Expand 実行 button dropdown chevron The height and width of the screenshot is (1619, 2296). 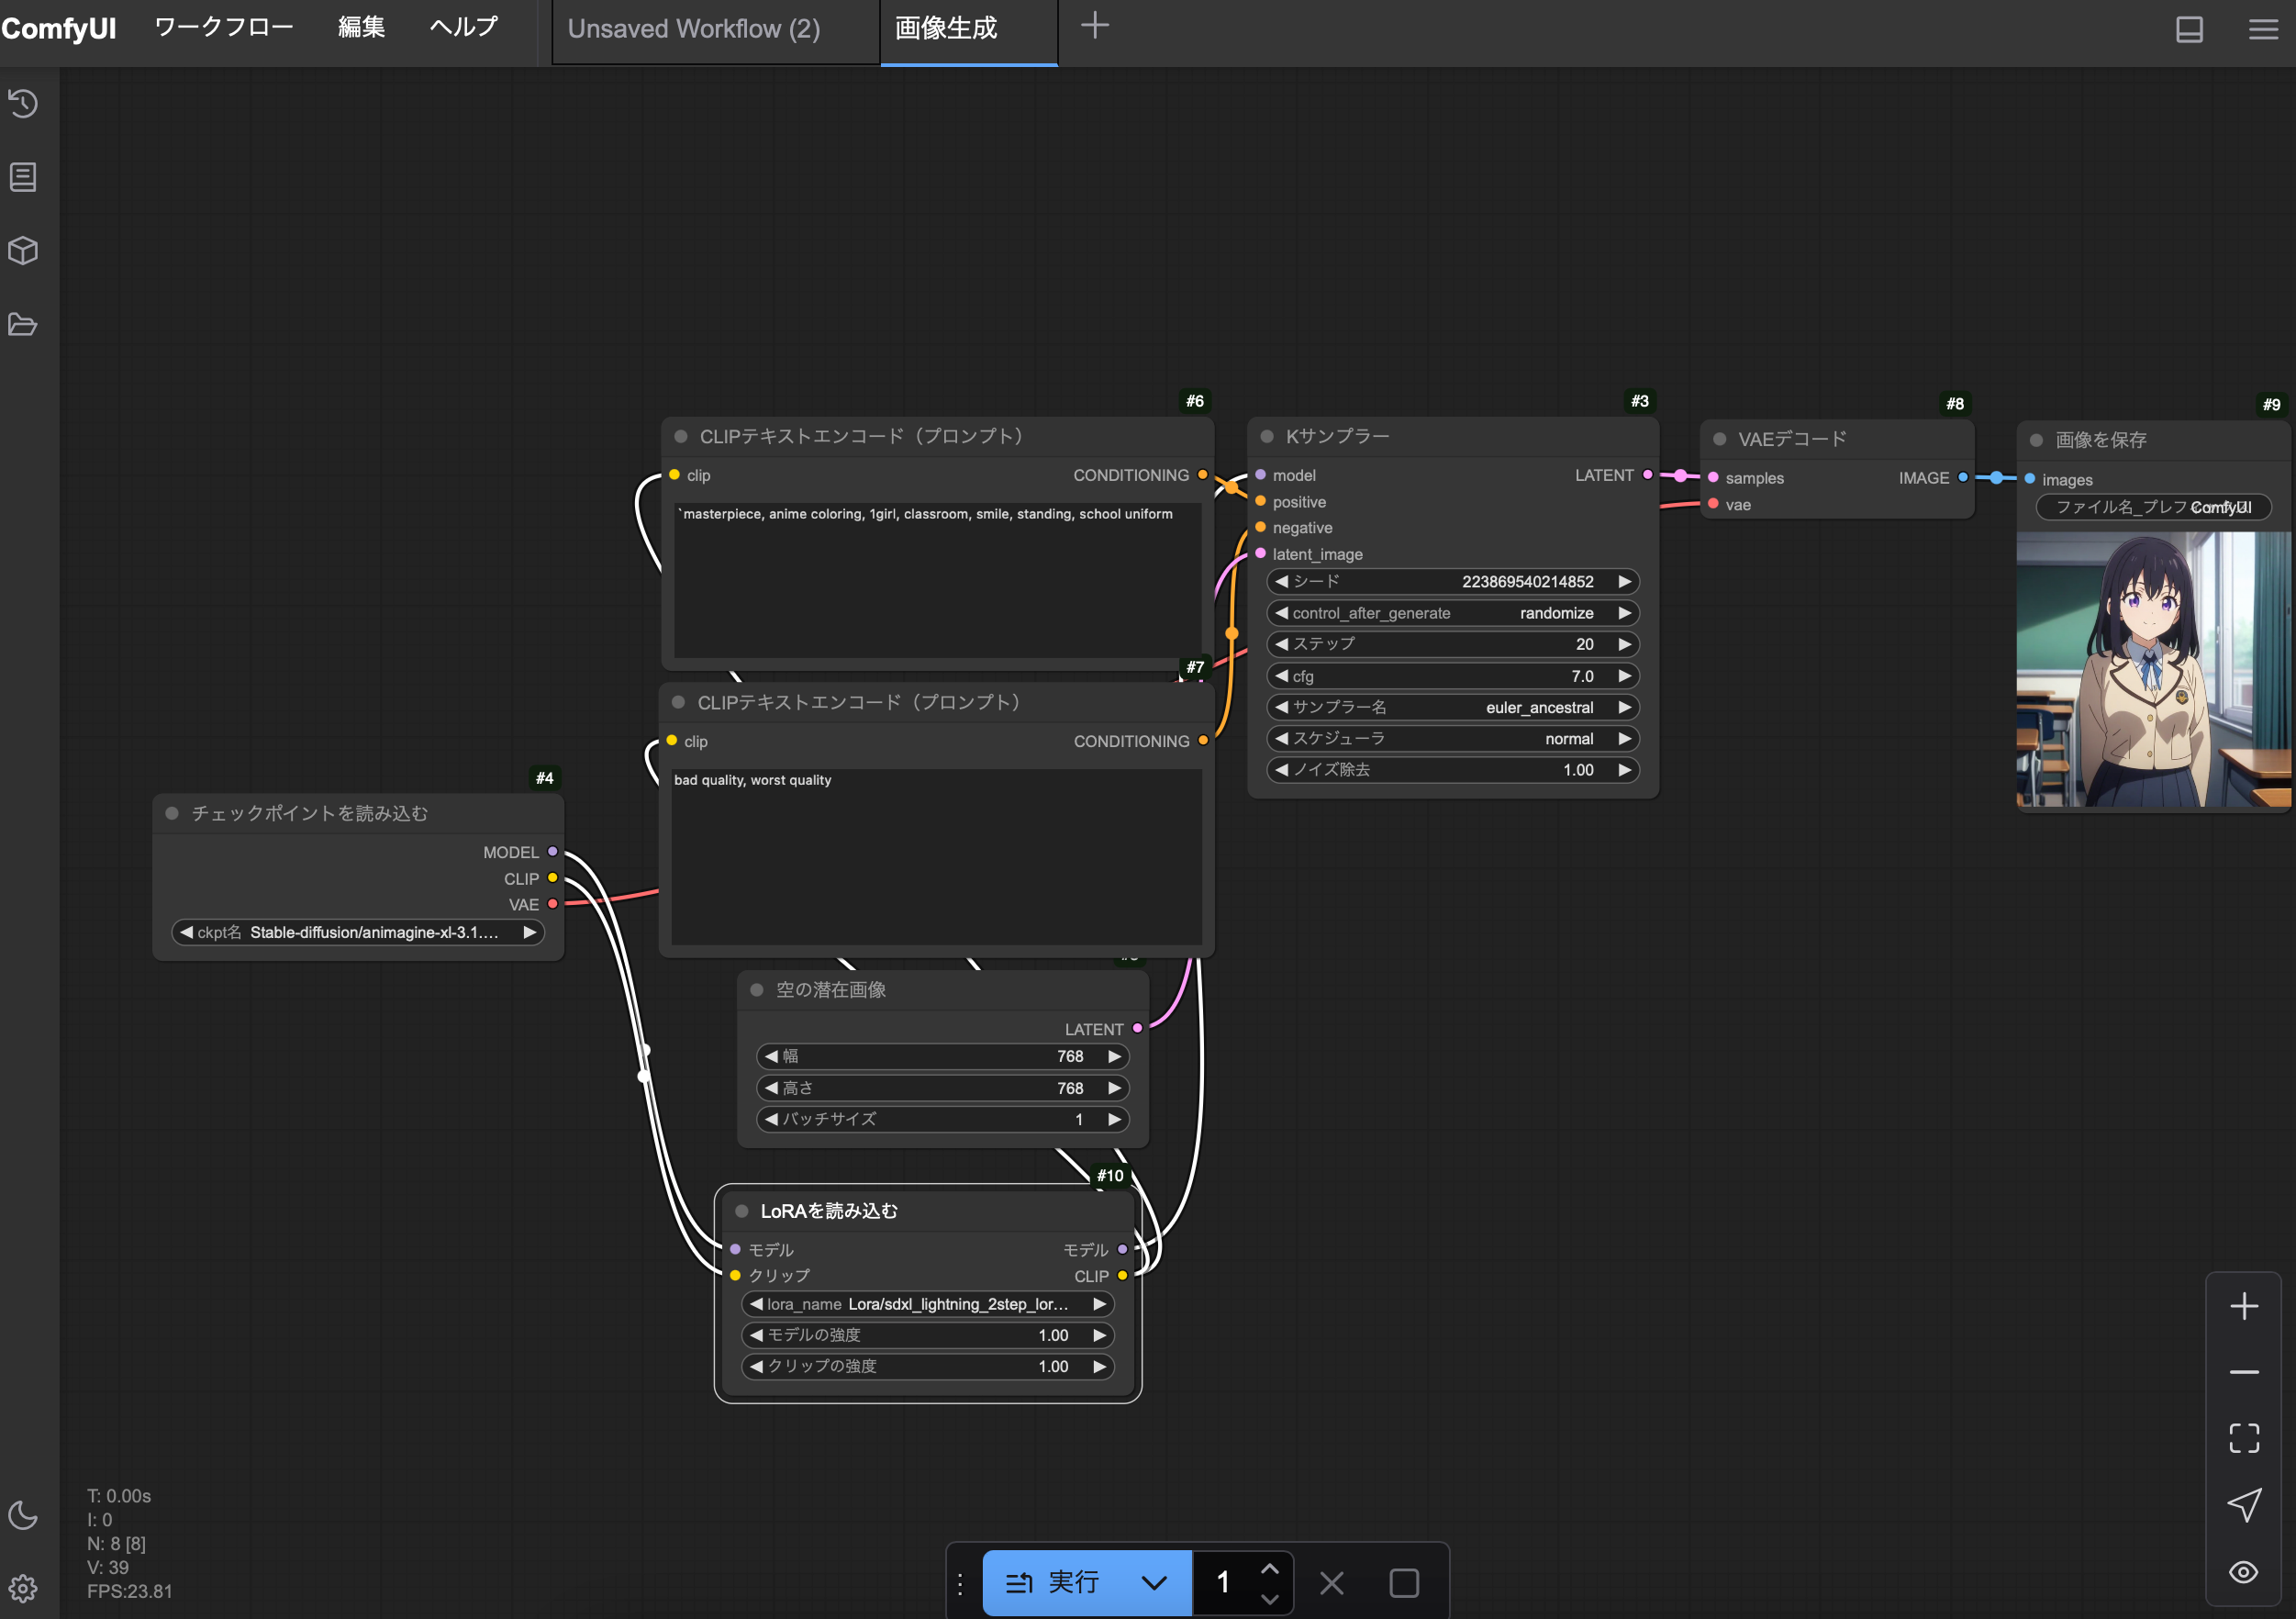(x=1154, y=1582)
